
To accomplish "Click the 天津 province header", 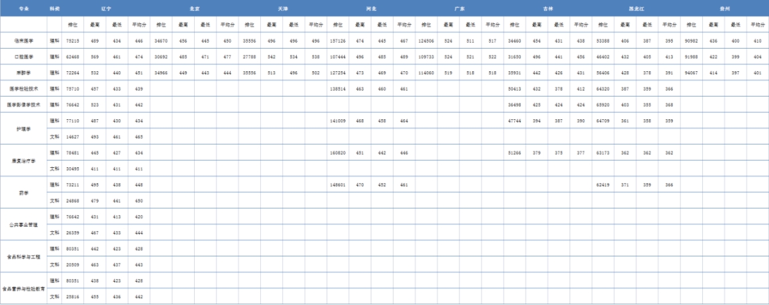I will [x=283, y=9].
